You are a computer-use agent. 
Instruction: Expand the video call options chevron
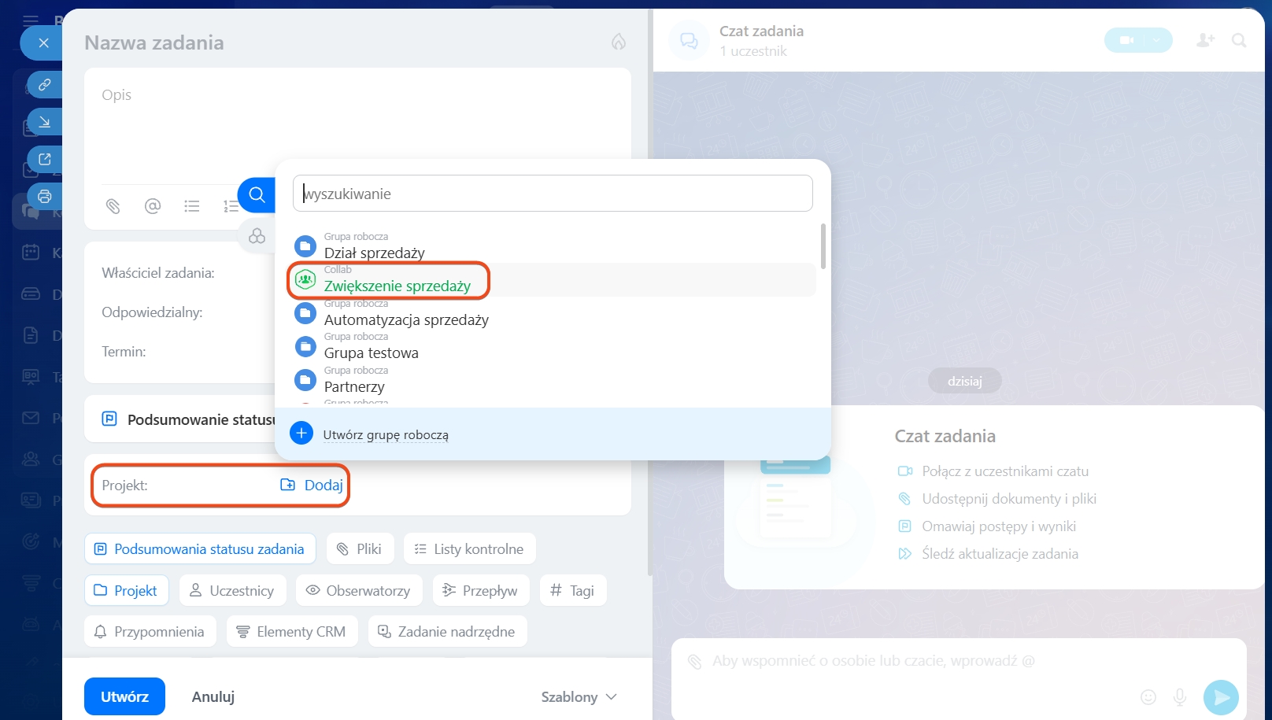tap(1157, 40)
